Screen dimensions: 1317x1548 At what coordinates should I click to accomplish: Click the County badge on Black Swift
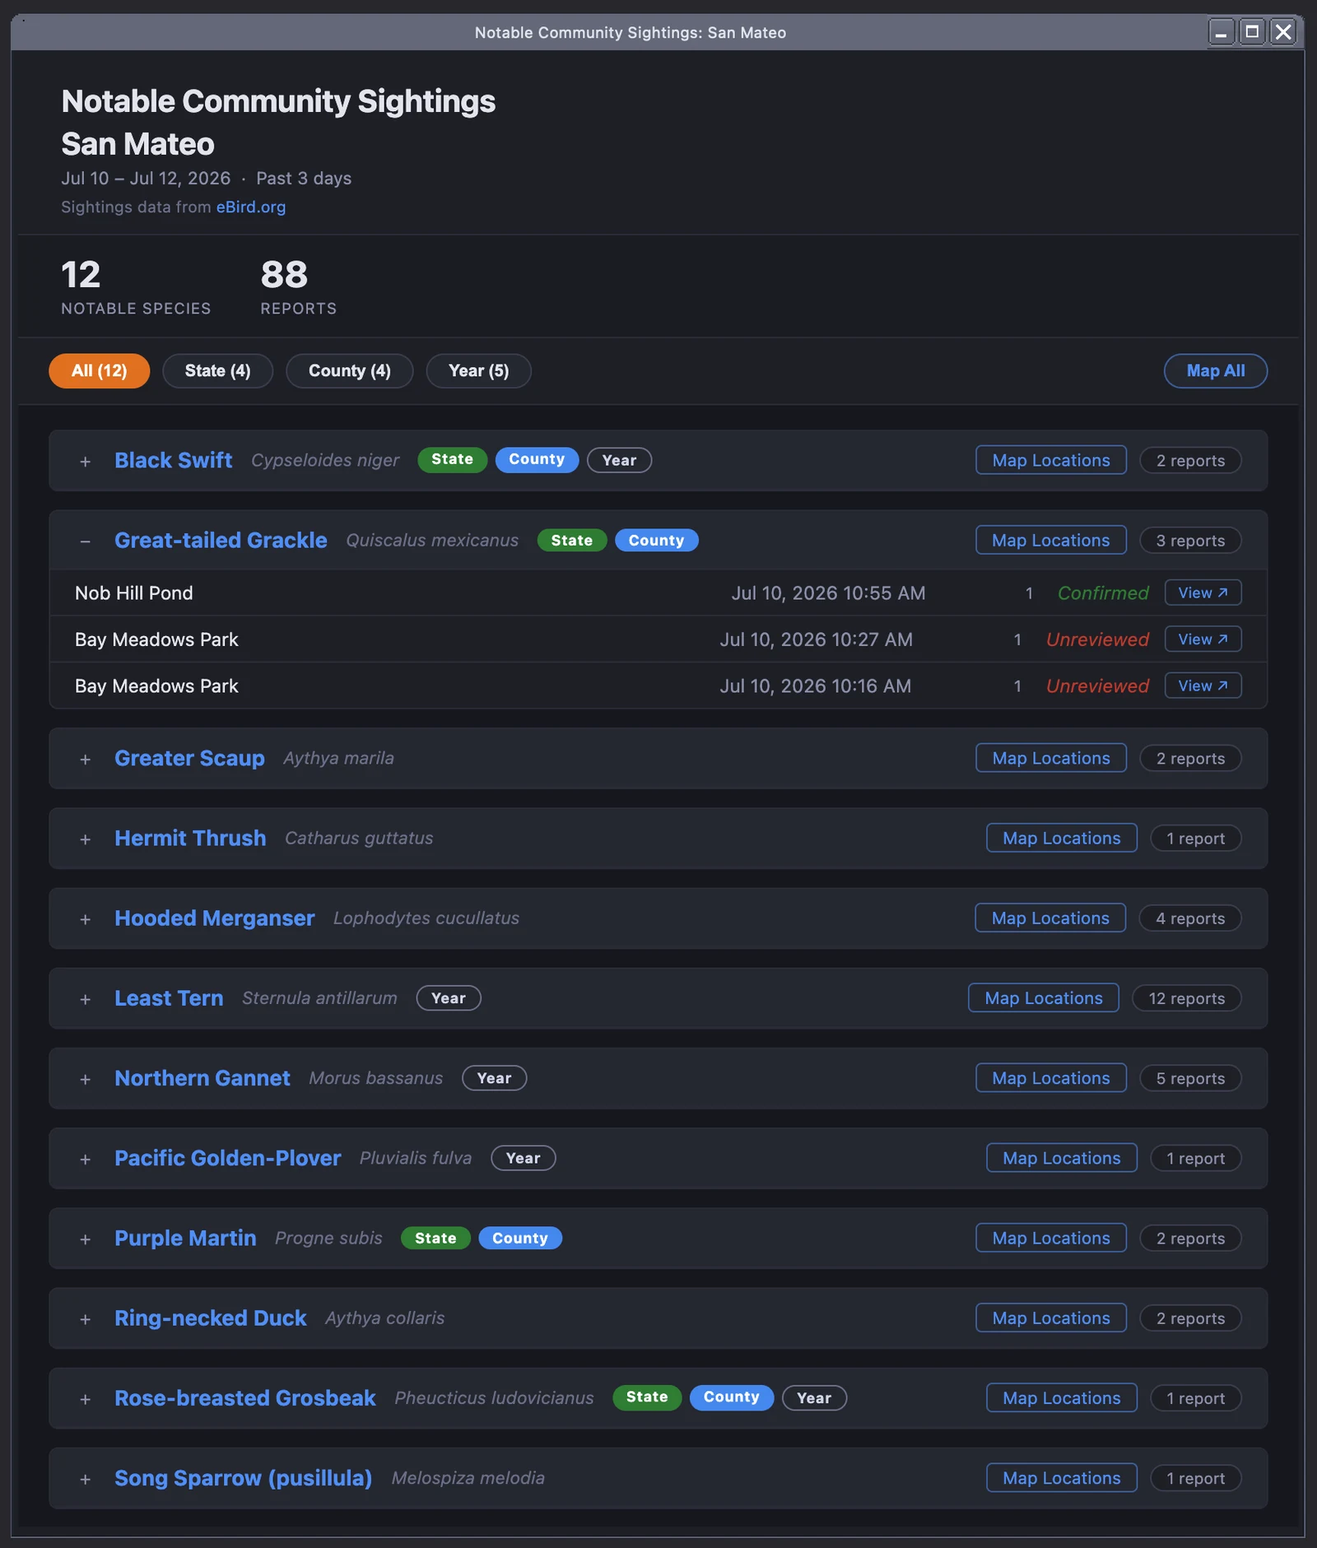tap(537, 460)
